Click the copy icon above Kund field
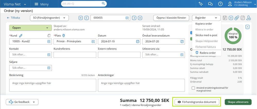This screenshot has height=109, width=257. pos(49,35)
